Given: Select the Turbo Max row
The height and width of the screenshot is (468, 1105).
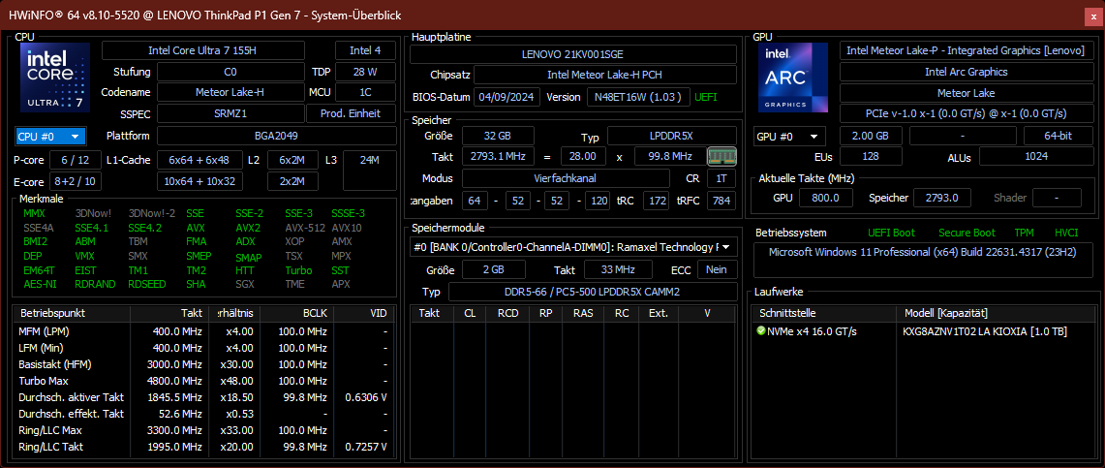Looking at the screenshot, I should tap(203, 381).
